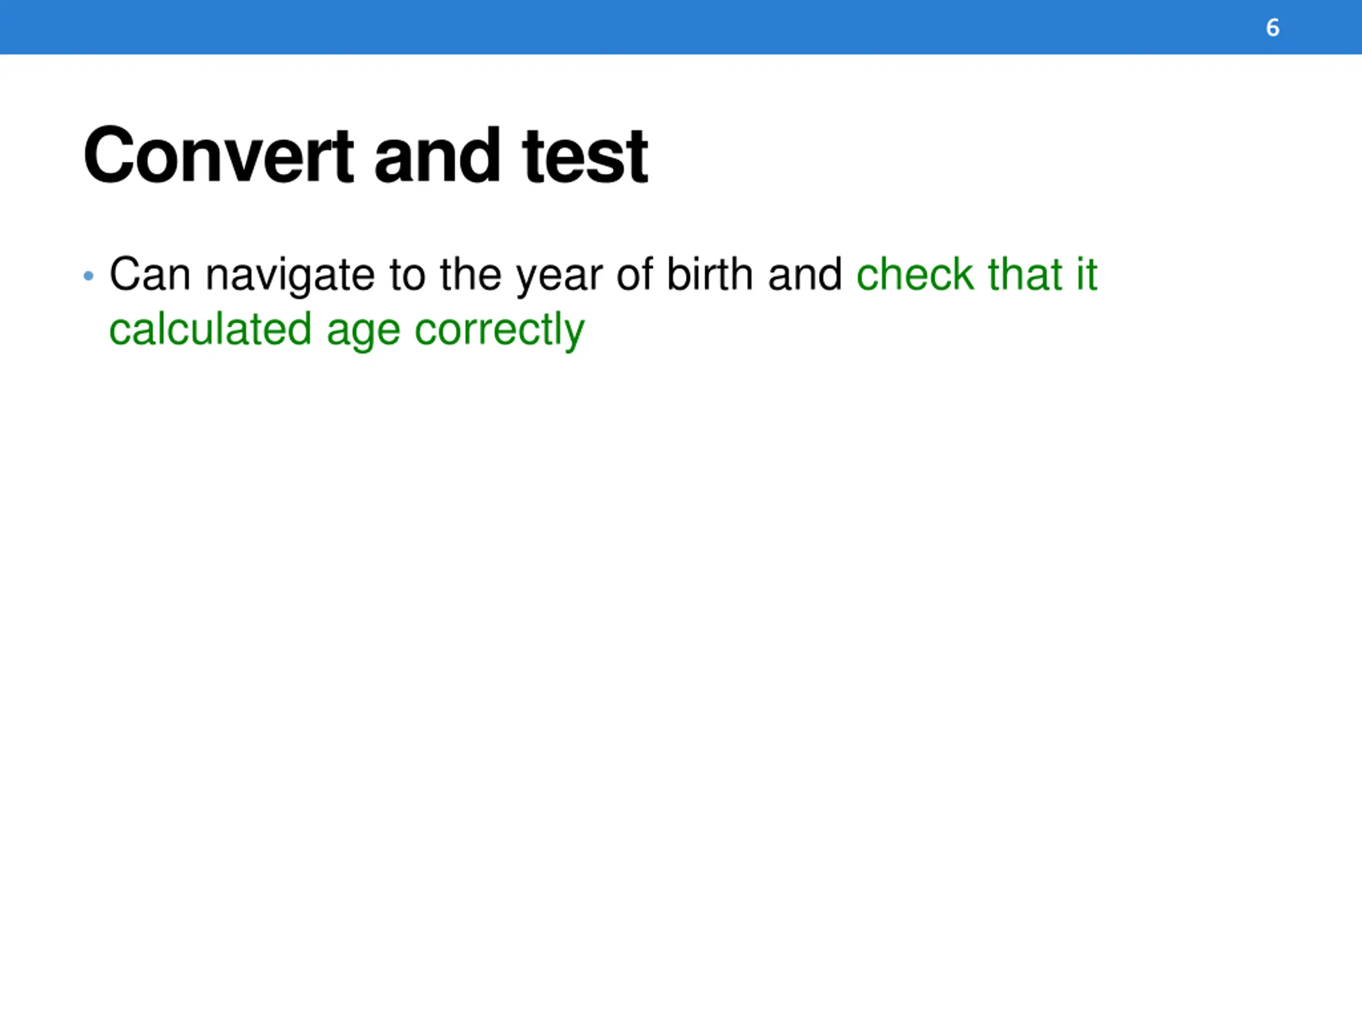Click the black word "and" before "check"
The image size is (1362, 1021).
pos(804,273)
